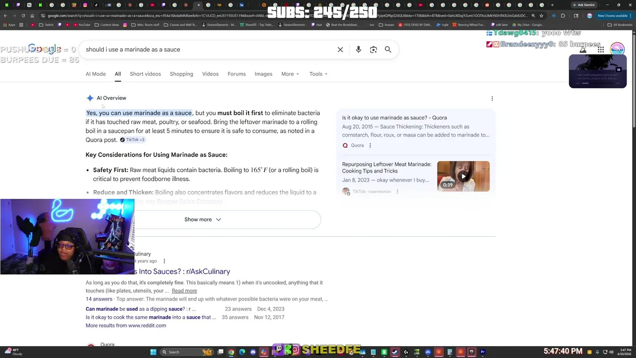Switch to AI Mode tab
Viewport: 636px width, 358px height.
tap(95, 74)
